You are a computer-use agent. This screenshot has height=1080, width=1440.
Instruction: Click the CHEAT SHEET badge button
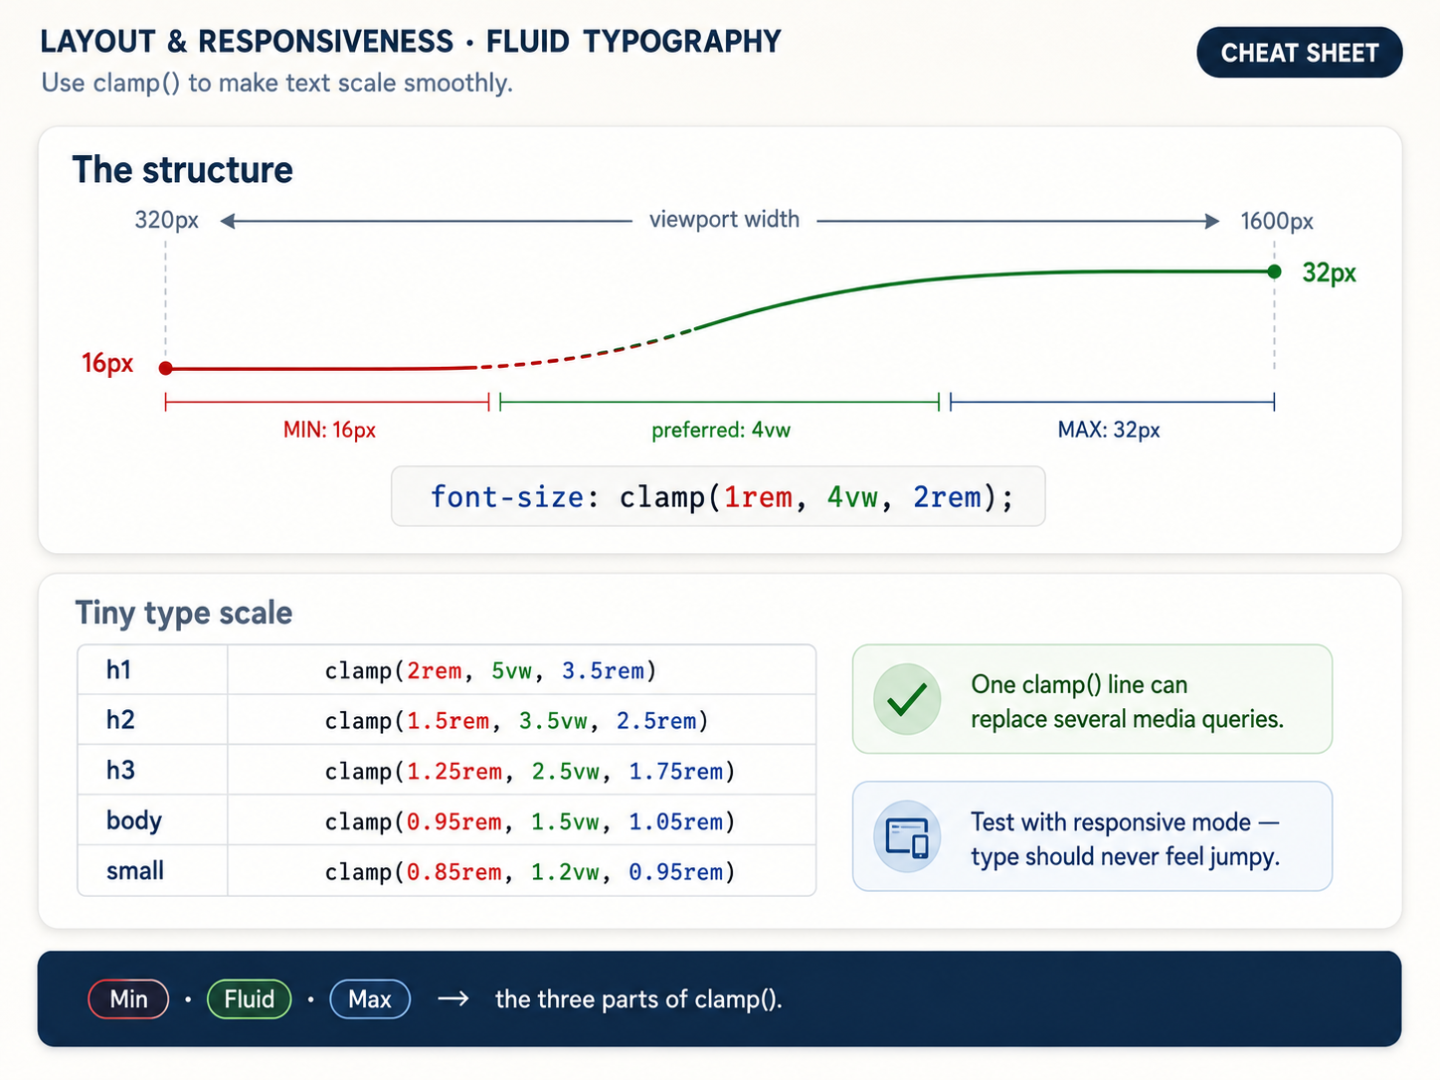(x=1299, y=53)
